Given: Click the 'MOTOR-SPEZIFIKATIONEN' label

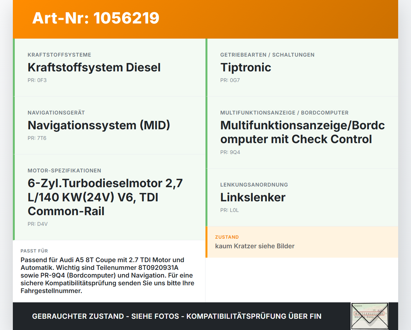Looking at the screenshot, I should point(65,171).
